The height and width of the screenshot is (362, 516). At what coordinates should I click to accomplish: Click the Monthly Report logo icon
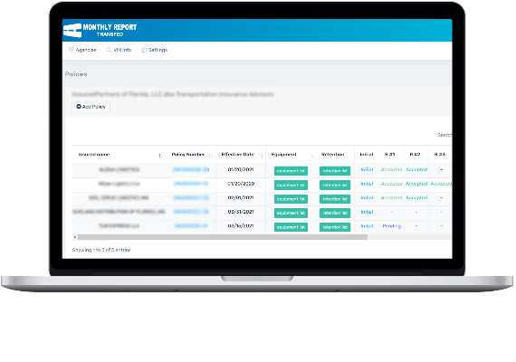coord(72,30)
